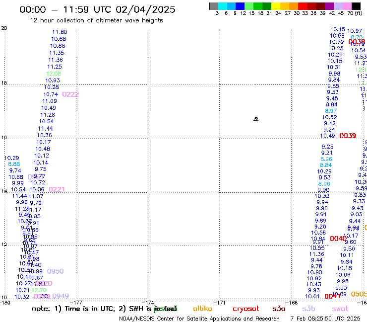Click the green wave height value '12.70'
Image resolution: width=367 pixels, height=323 pixels.
click(x=39, y=290)
